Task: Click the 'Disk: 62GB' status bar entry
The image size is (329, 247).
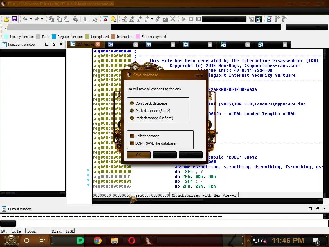Action: (63, 231)
